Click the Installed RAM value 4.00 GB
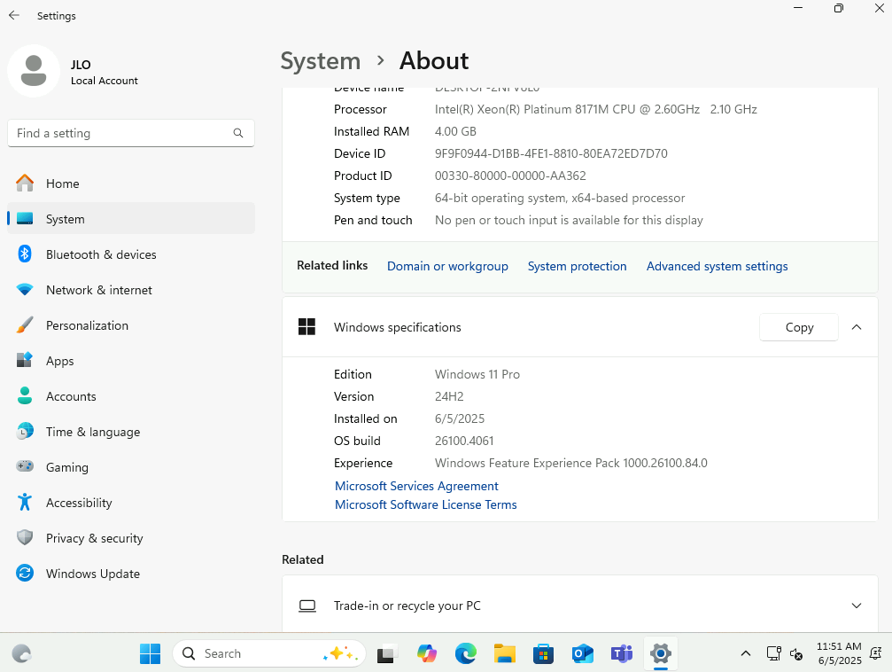Image resolution: width=892 pixels, height=672 pixels. click(455, 131)
